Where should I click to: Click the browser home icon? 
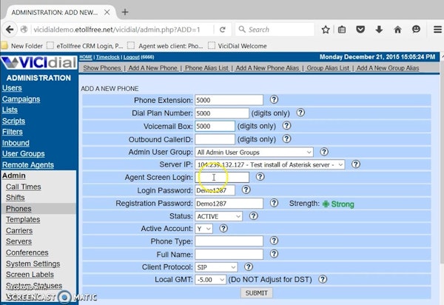coord(398,30)
